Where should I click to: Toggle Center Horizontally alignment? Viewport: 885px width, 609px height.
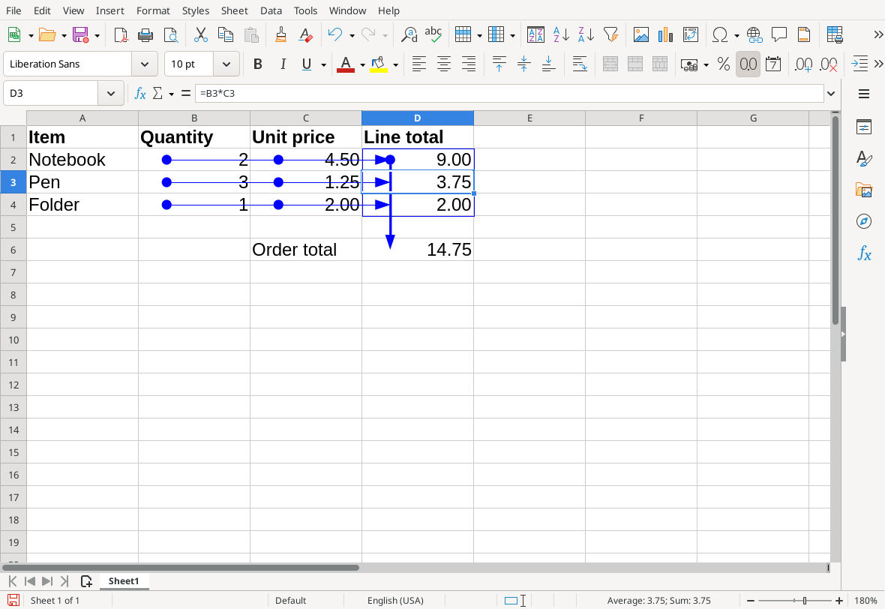(x=444, y=64)
